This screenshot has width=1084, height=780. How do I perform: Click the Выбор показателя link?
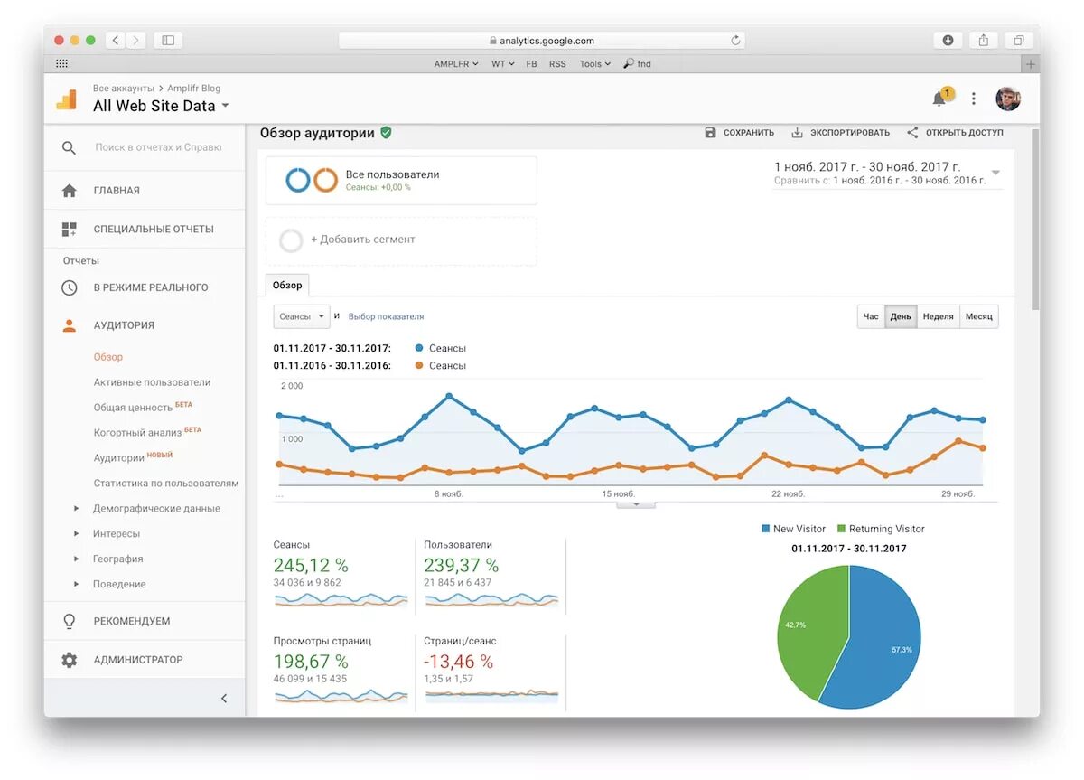point(386,316)
